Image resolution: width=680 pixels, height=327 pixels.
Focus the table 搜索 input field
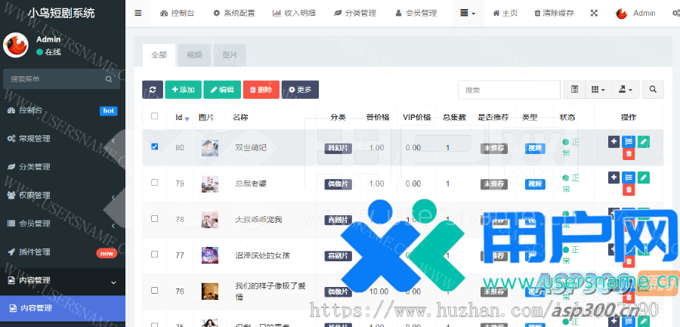coord(509,90)
